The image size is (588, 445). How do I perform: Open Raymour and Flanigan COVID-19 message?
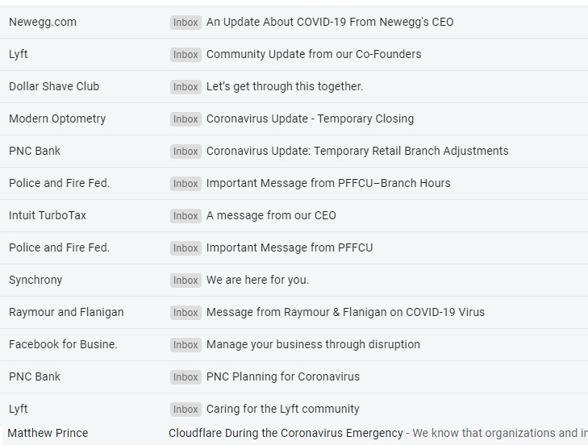click(x=345, y=312)
